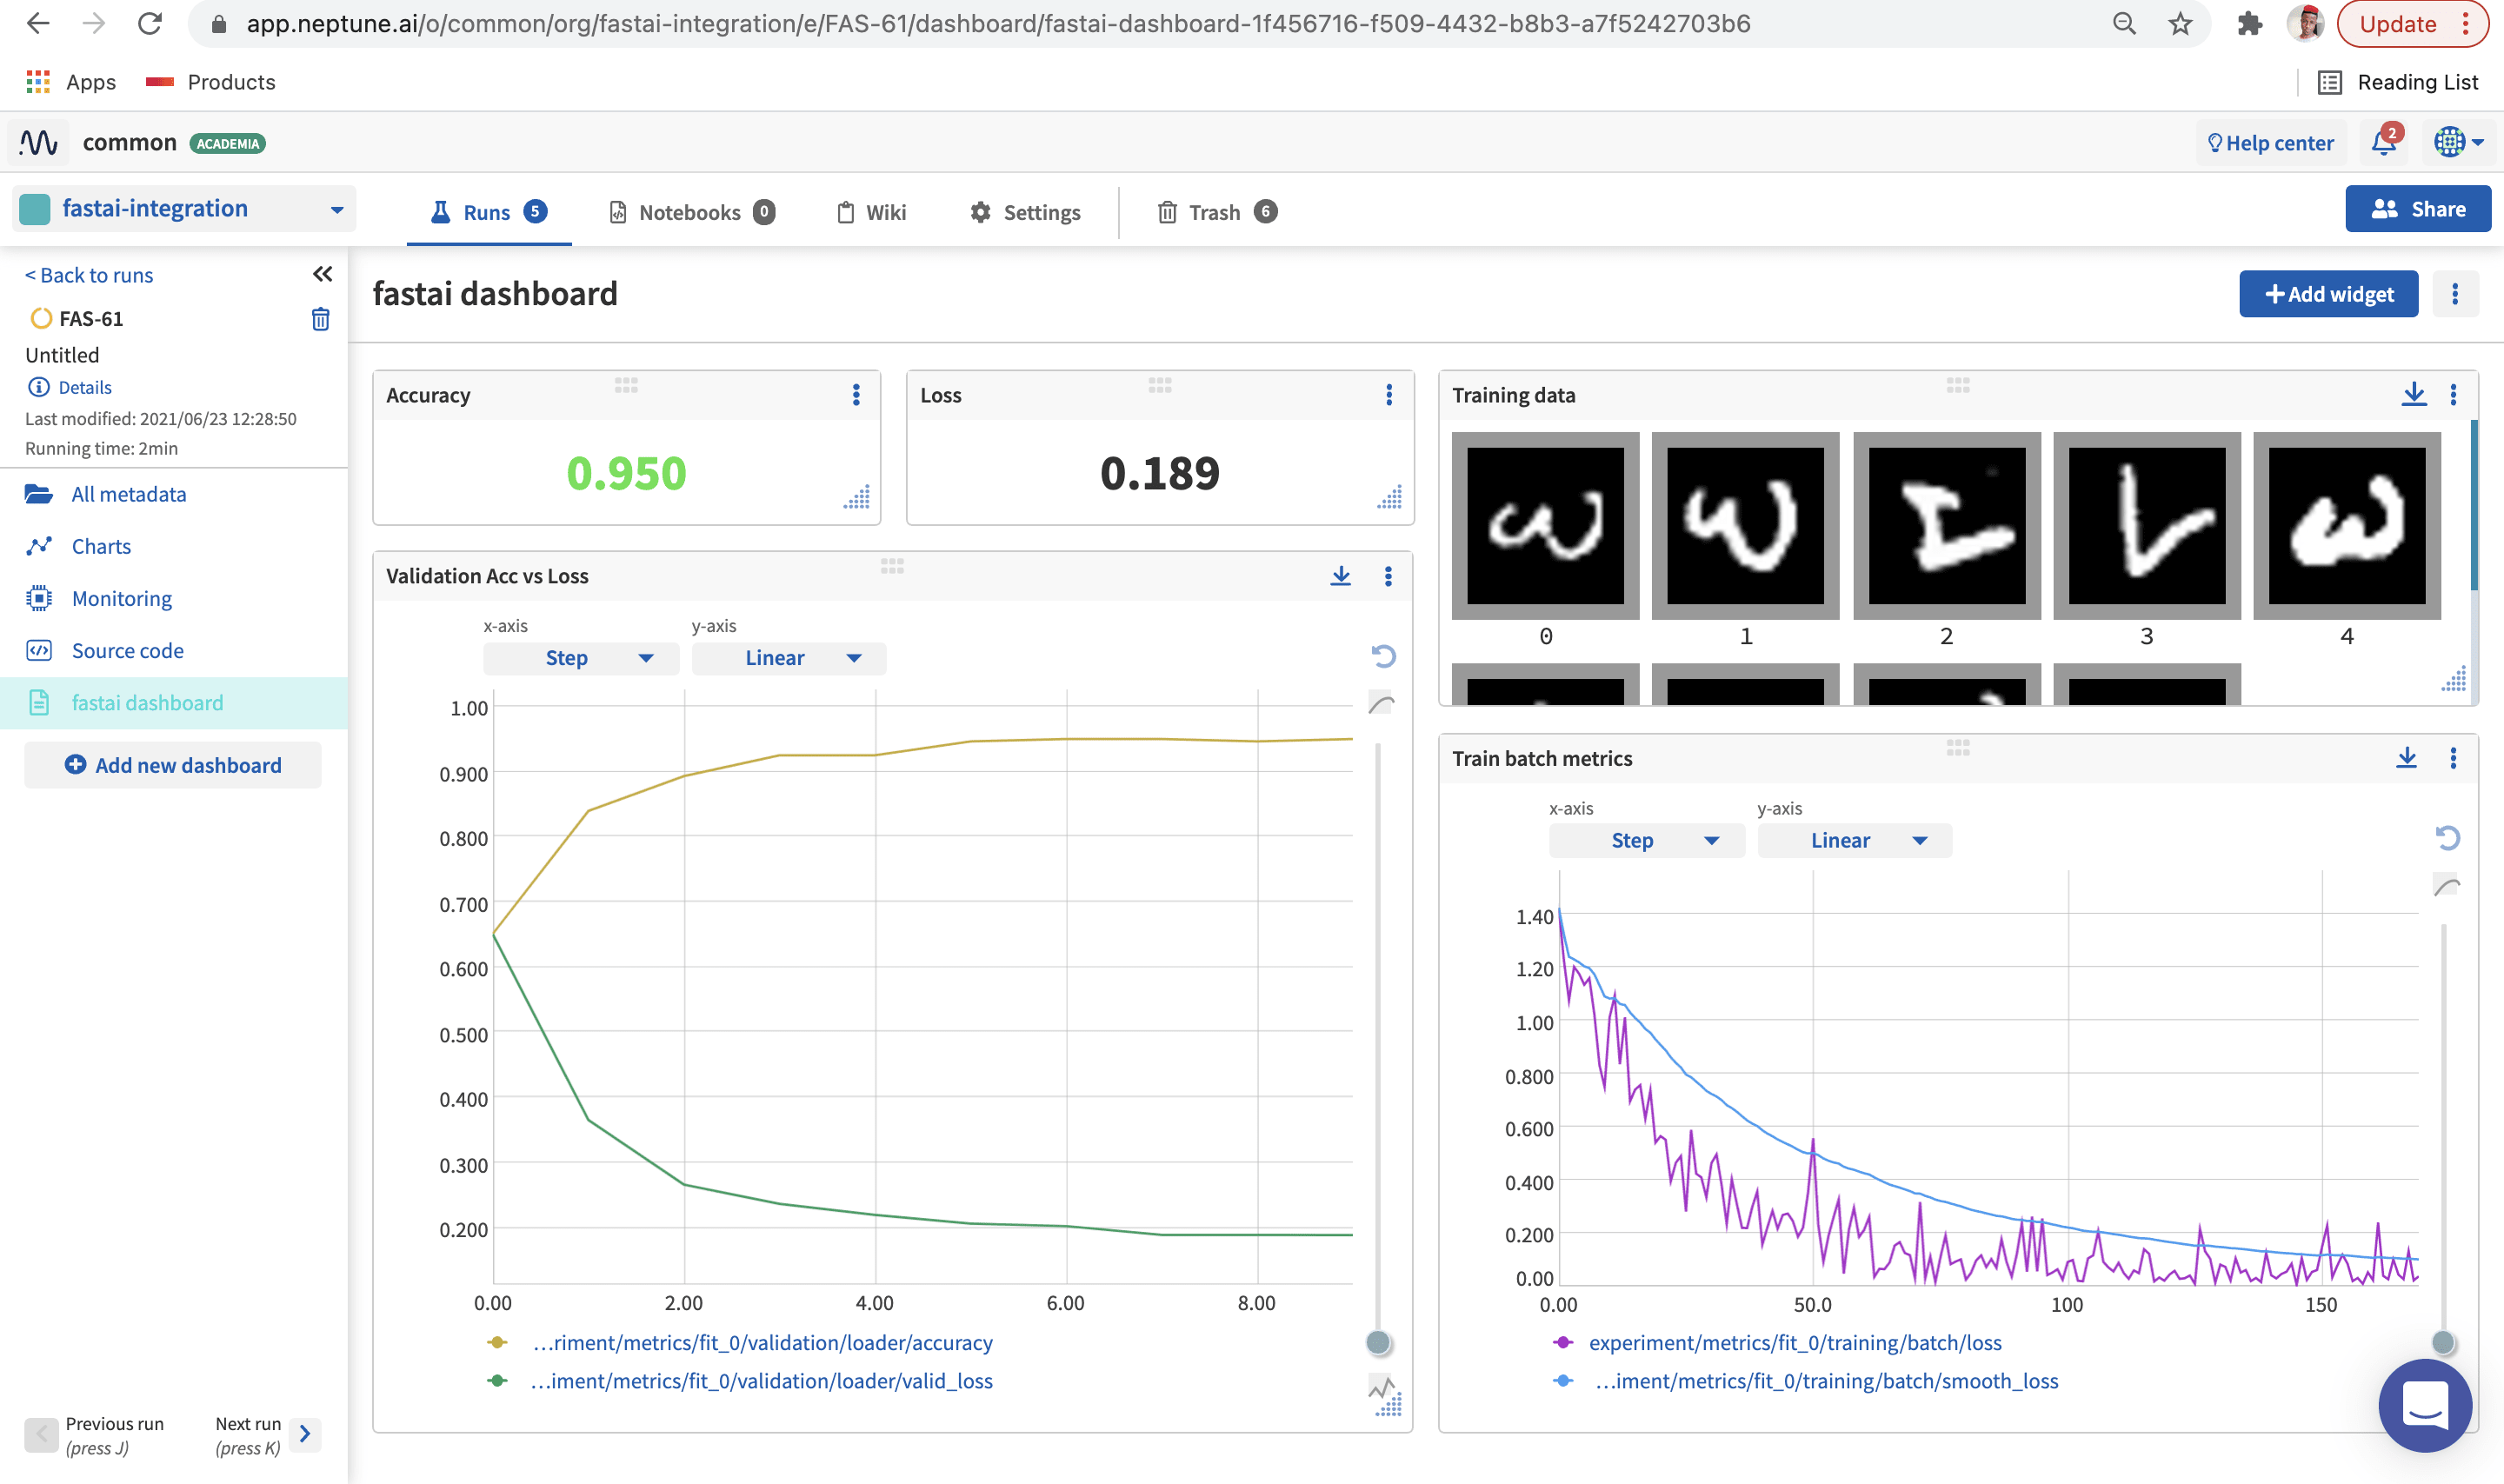Toggle validation accuracy series in legend
This screenshot has width=2504, height=1484.
[x=740, y=1343]
